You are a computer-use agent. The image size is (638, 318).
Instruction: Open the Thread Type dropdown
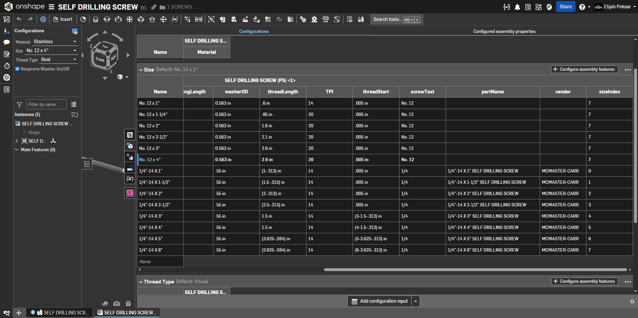[58, 59]
